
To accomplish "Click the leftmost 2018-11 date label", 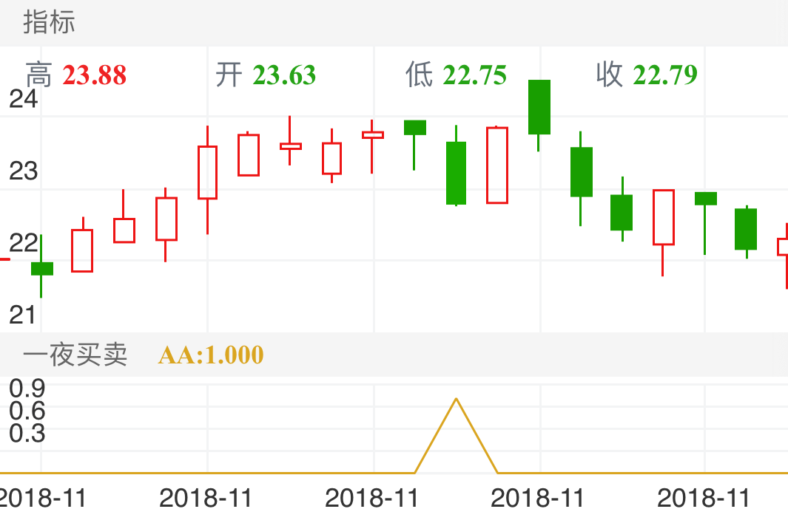I will [41, 498].
